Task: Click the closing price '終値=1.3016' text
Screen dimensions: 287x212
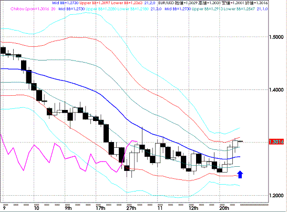Action: pyautogui.click(x=257, y=3)
